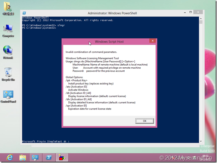Close the Windows Script Host dialog
This screenshot has height=163, width=217.
coord(153,41)
